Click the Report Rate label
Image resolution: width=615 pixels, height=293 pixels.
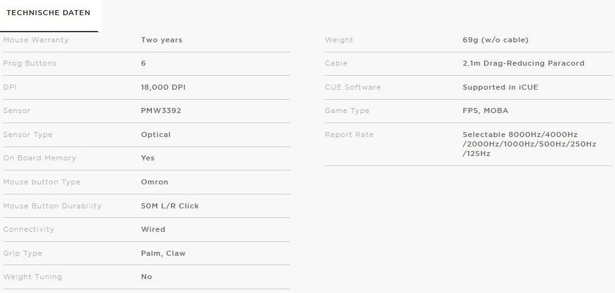pos(349,135)
